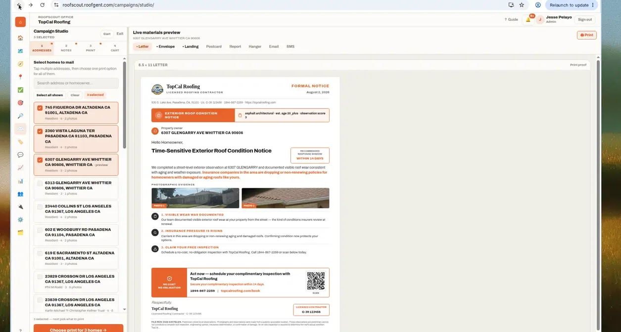Open the plug integrations sidebar icon
This screenshot has height=332, width=621.
[x=20, y=207]
